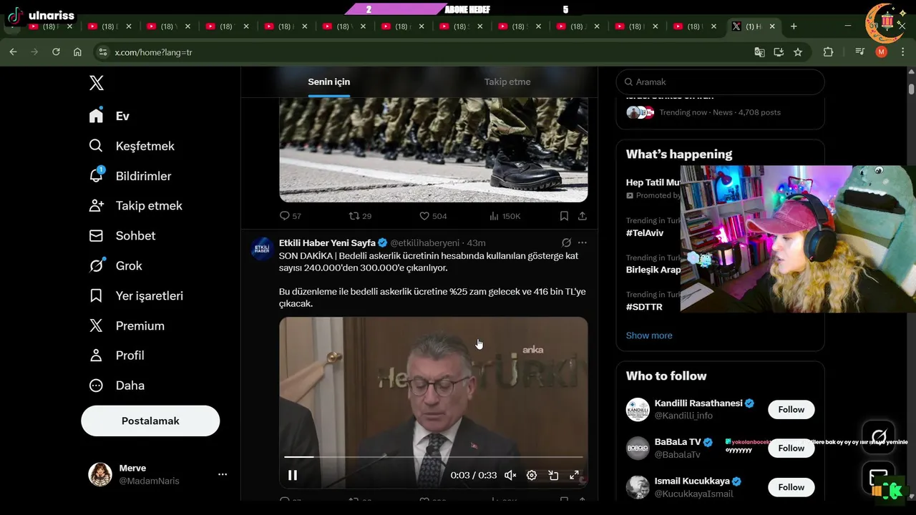Follow Ismail Kucukkaya
This screenshot has width=916, height=515.
pos(791,487)
